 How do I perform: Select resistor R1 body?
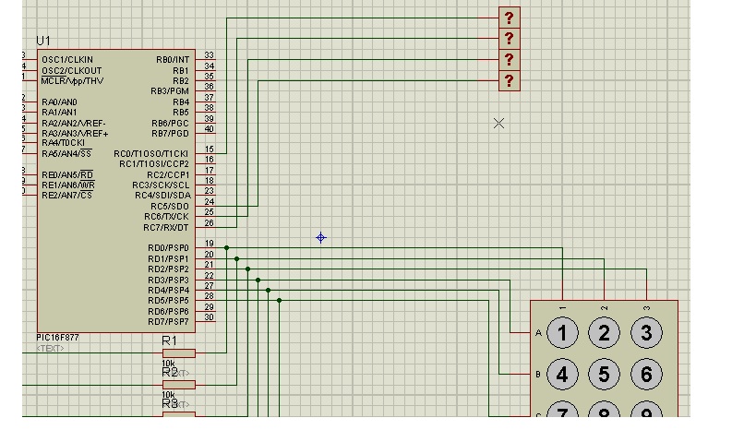tap(179, 352)
